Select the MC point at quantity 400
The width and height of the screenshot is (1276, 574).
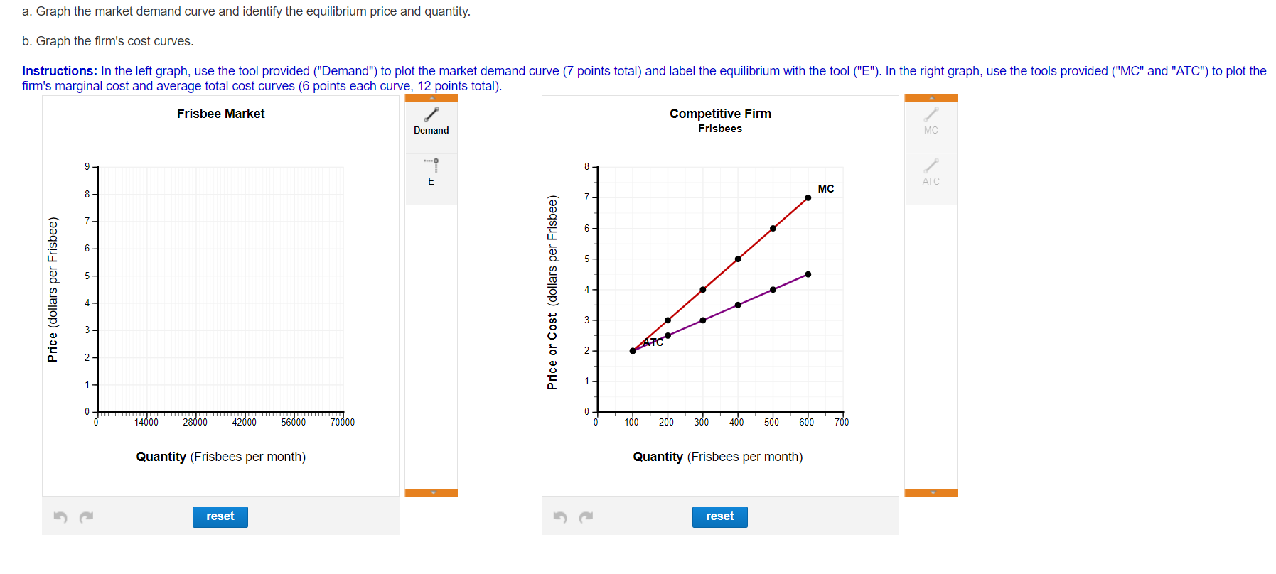(x=737, y=259)
